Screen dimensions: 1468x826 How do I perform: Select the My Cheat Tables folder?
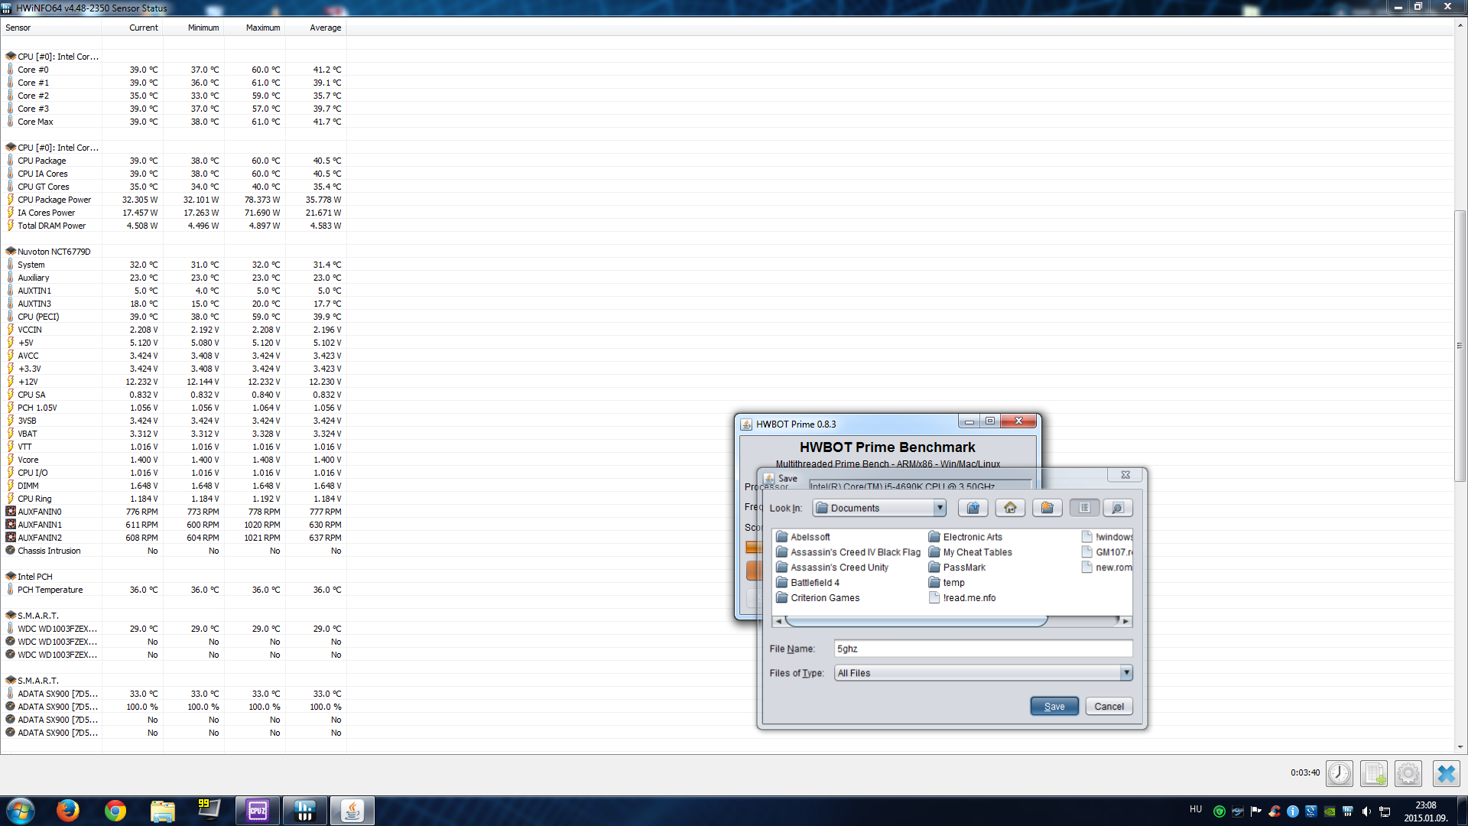pyautogui.click(x=970, y=552)
